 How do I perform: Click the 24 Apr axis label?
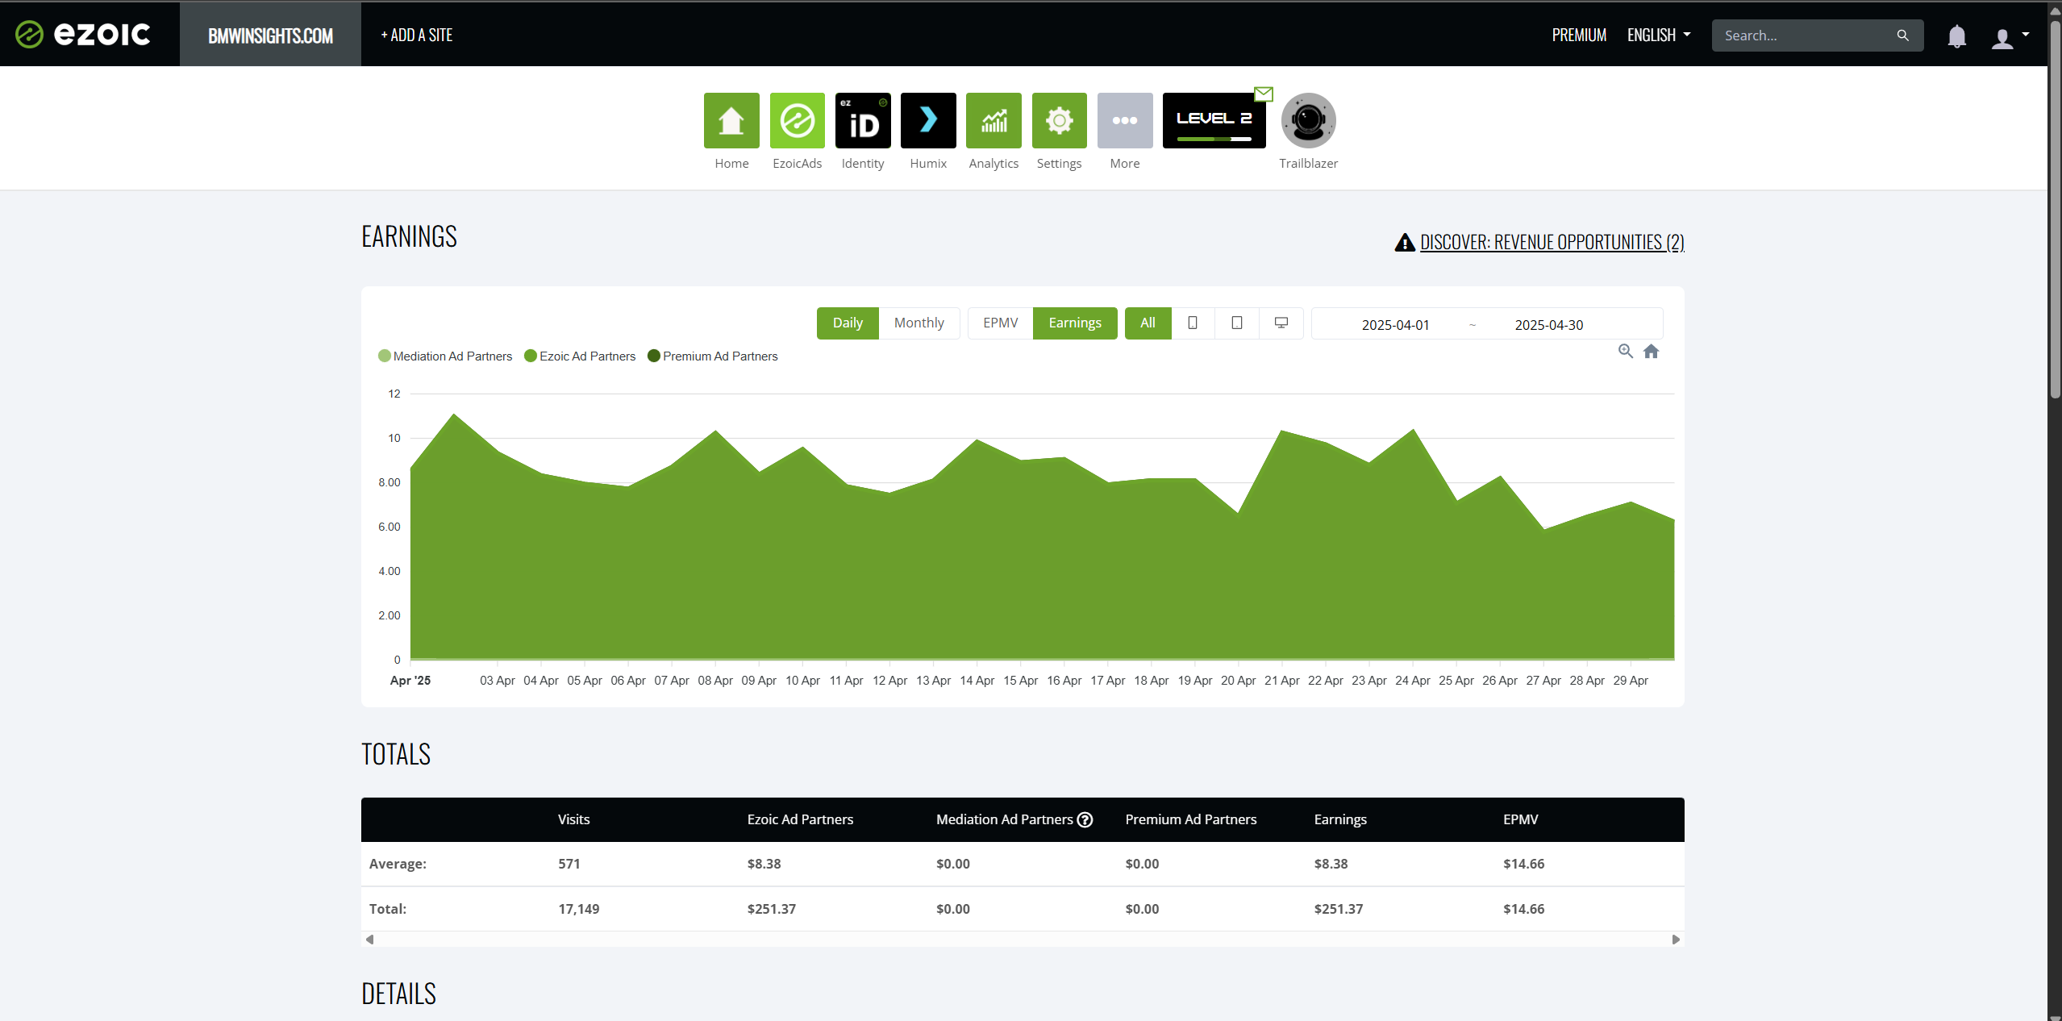pyautogui.click(x=1412, y=681)
